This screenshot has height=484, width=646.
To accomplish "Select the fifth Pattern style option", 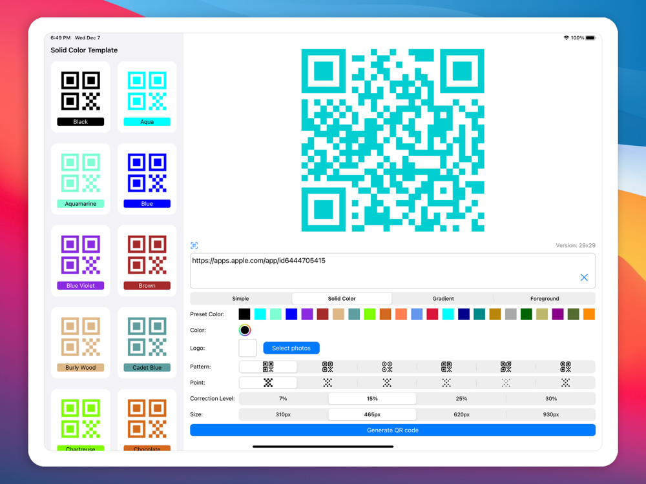I will (506, 367).
